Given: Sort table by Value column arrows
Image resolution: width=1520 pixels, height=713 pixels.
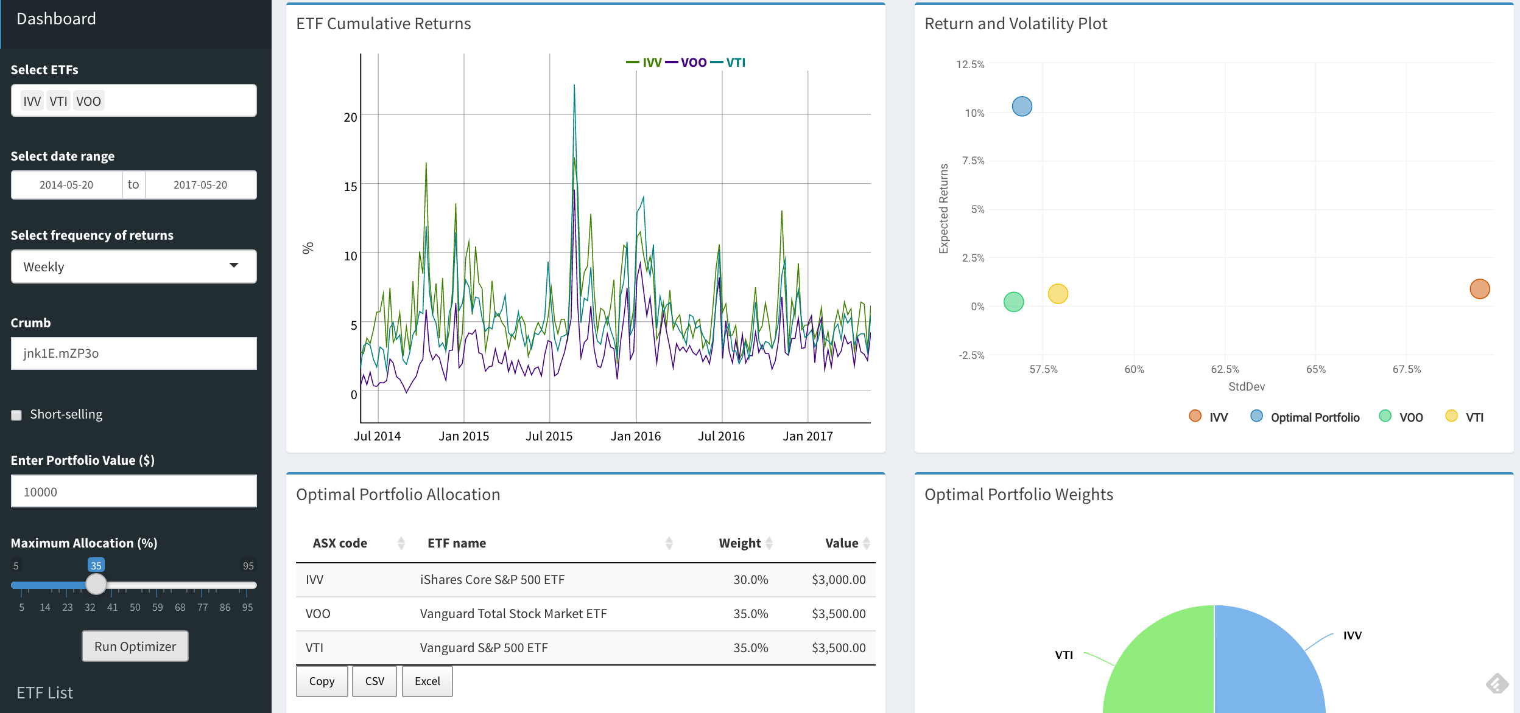Looking at the screenshot, I should tap(867, 543).
